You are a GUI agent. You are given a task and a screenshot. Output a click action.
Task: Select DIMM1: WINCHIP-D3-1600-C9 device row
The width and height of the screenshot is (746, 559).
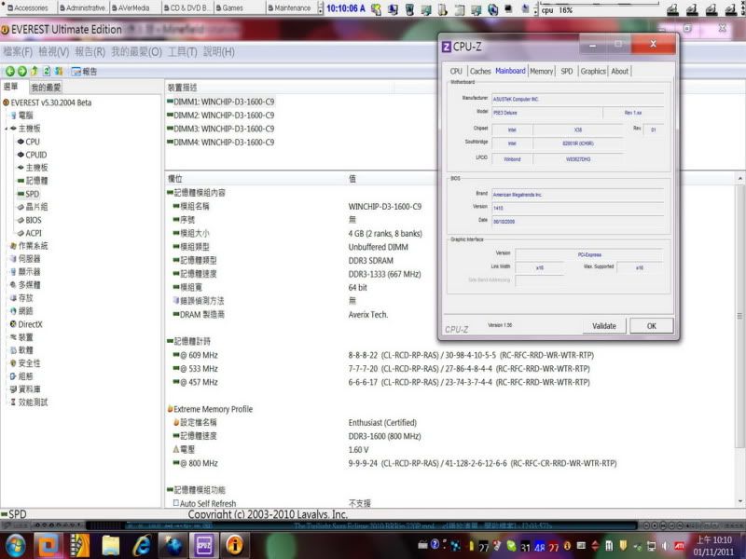(x=220, y=102)
